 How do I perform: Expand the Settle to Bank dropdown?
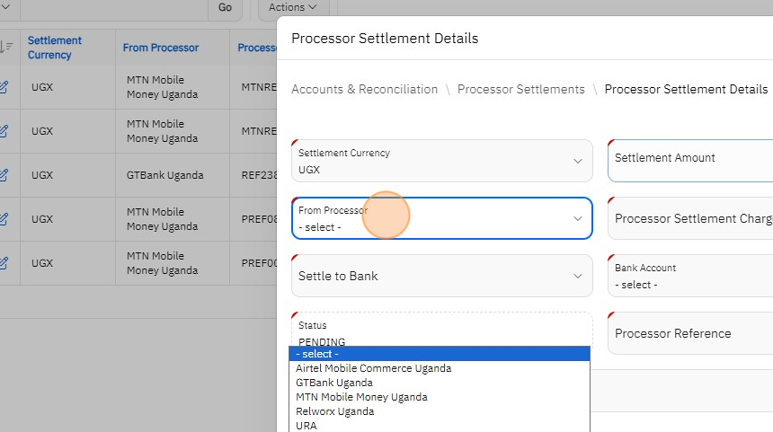click(x=441, y=276)
